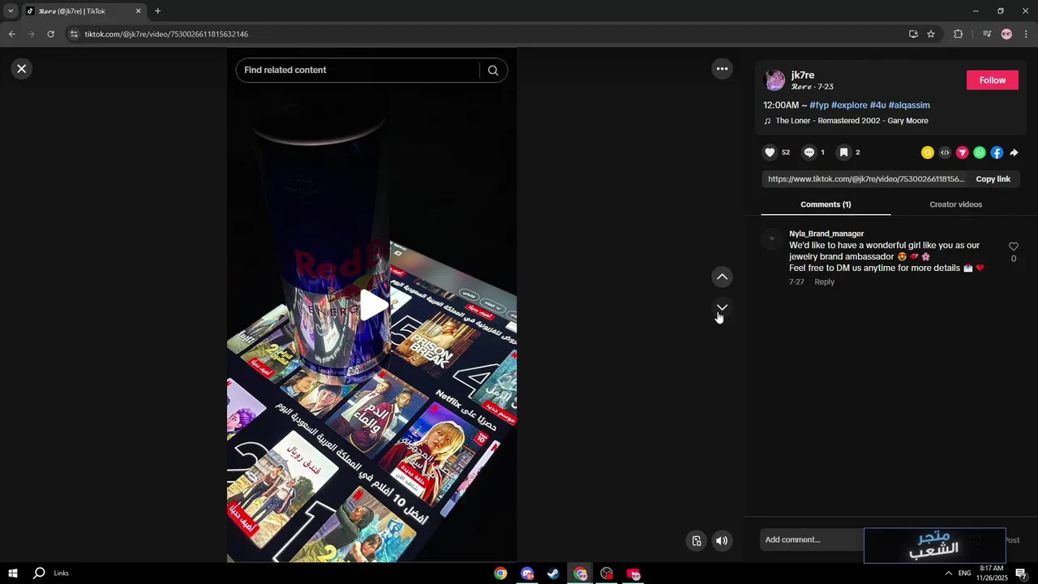
Task: Open the tab search dropdown arrow
Action: pos(11,11)
